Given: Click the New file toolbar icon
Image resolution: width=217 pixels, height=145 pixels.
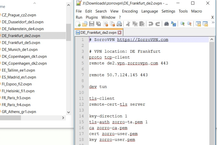Looking at the screenshot, I should click(78, 24).
